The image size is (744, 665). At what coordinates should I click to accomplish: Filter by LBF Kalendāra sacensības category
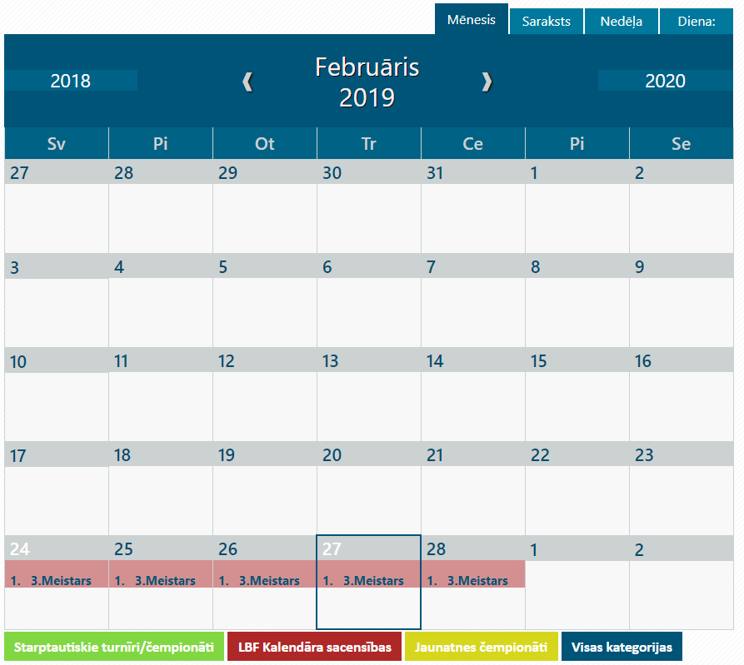click(x=314, y=647)
